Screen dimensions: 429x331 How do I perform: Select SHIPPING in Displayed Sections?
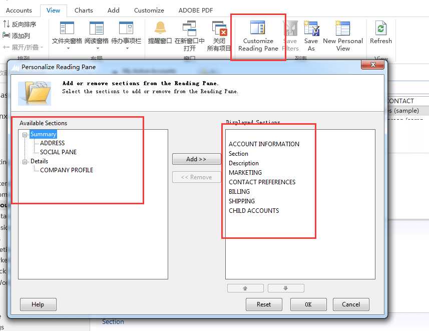point(242,201)
